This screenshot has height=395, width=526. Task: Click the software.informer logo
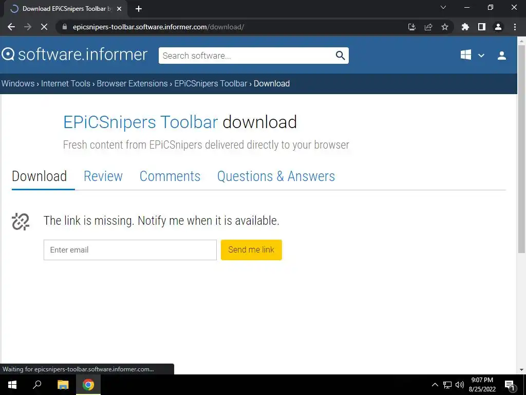(x=74, y=55)
